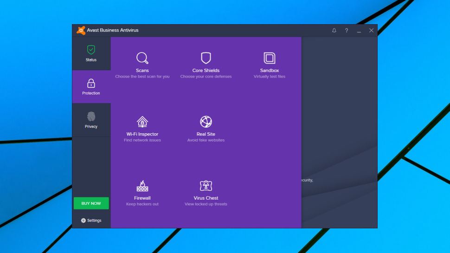Switch to the Status tab
The width and height of the screenshot is (450, 253).
click(91, 53)
